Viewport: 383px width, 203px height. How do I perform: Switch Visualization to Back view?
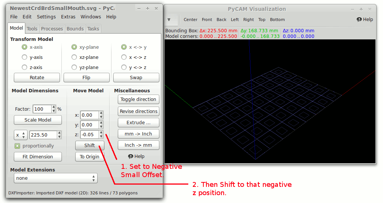(221, 20)
